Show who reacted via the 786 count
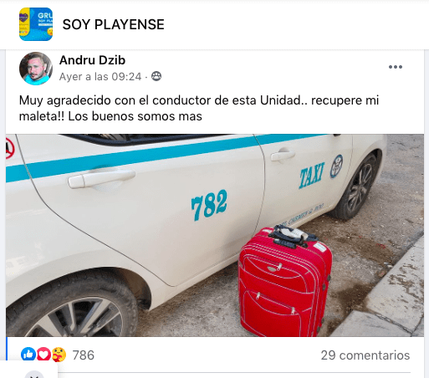The image size is (429, 378). 84,355
